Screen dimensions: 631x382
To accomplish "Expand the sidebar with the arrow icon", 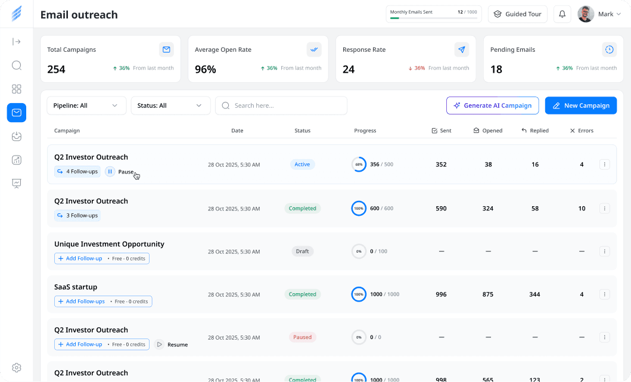I will coord(17,42).
